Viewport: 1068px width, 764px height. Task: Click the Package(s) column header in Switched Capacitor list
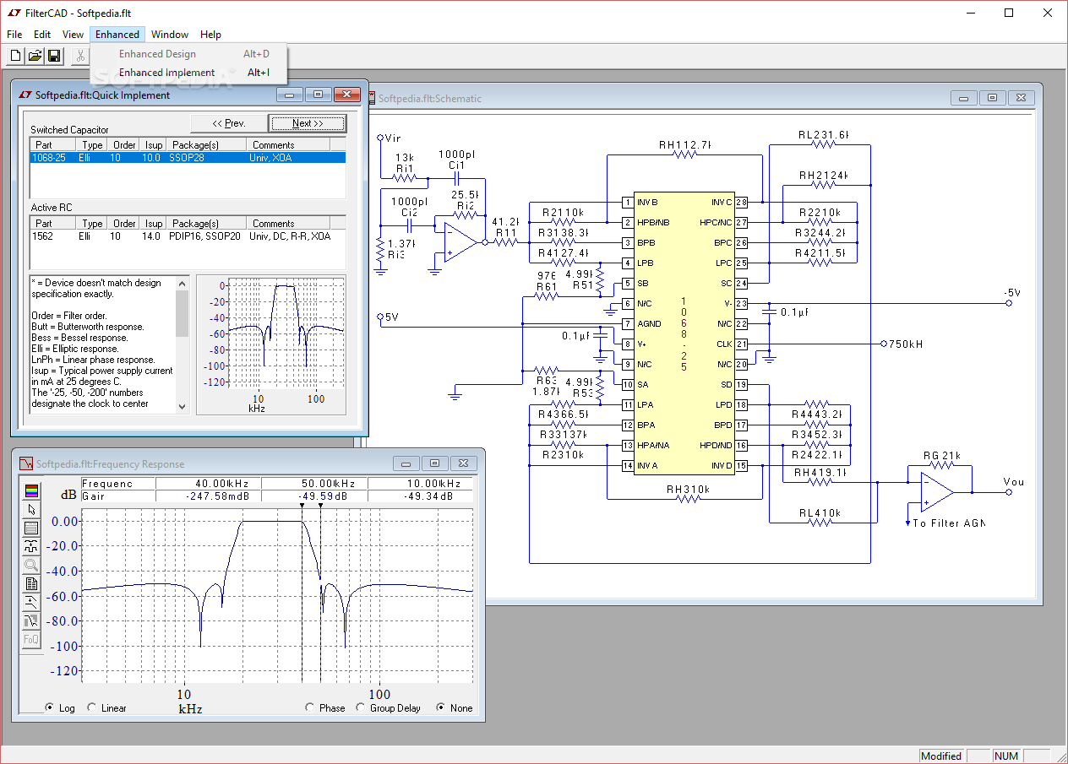coord(205,145)
